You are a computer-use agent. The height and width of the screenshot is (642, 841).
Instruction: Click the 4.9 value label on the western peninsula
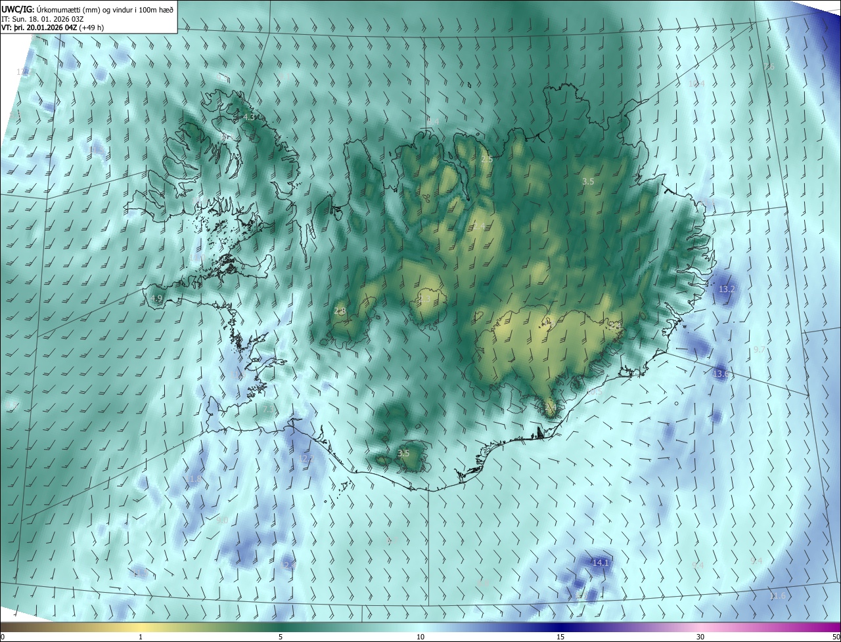click(156, 299)
